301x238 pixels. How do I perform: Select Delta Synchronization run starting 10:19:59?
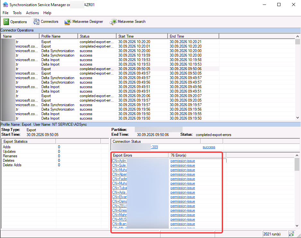pyautogui.click(x=110, y=55)
